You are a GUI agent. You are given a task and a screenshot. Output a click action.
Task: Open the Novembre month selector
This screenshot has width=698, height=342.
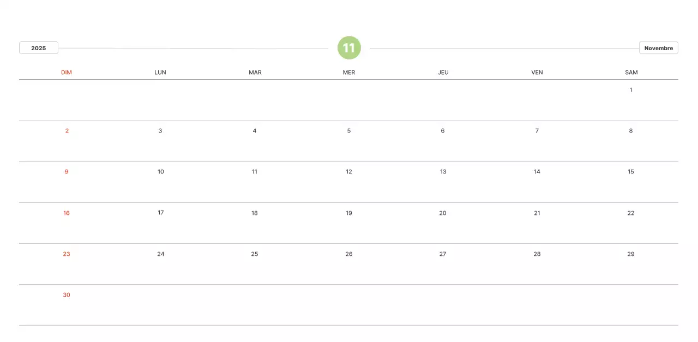[x=658, y=48]
